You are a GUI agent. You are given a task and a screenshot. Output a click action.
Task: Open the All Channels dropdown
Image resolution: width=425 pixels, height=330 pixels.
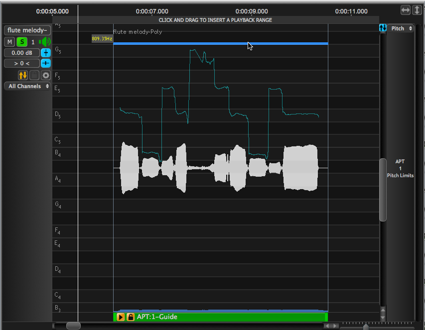[27, 86]
